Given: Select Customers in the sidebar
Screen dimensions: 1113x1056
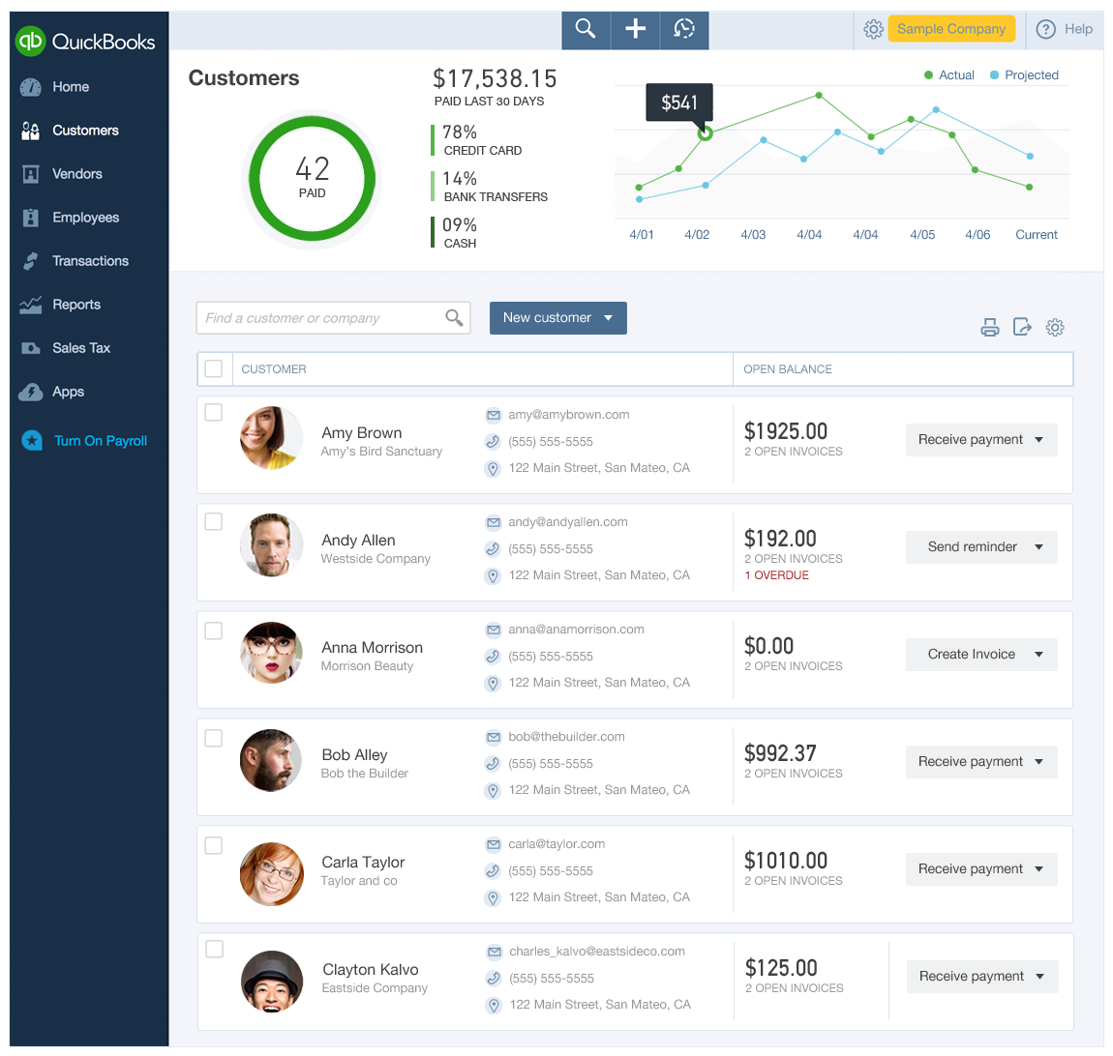Looking at the screenshot, I should click(x=85, y=131).
